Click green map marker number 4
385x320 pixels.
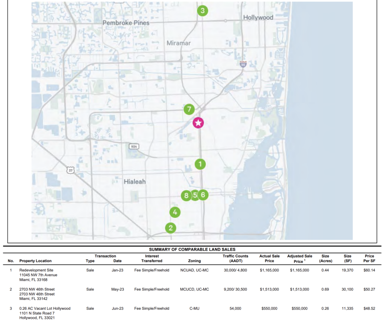[175, 212]
